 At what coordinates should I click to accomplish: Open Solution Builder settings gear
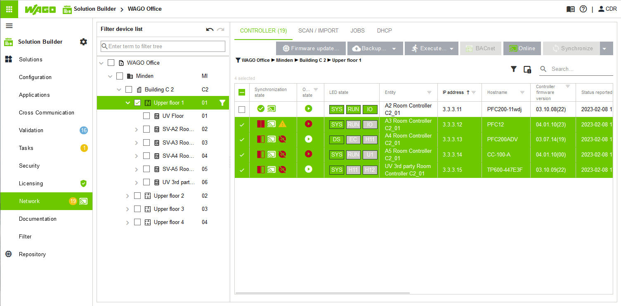click(x=83, y=42)
